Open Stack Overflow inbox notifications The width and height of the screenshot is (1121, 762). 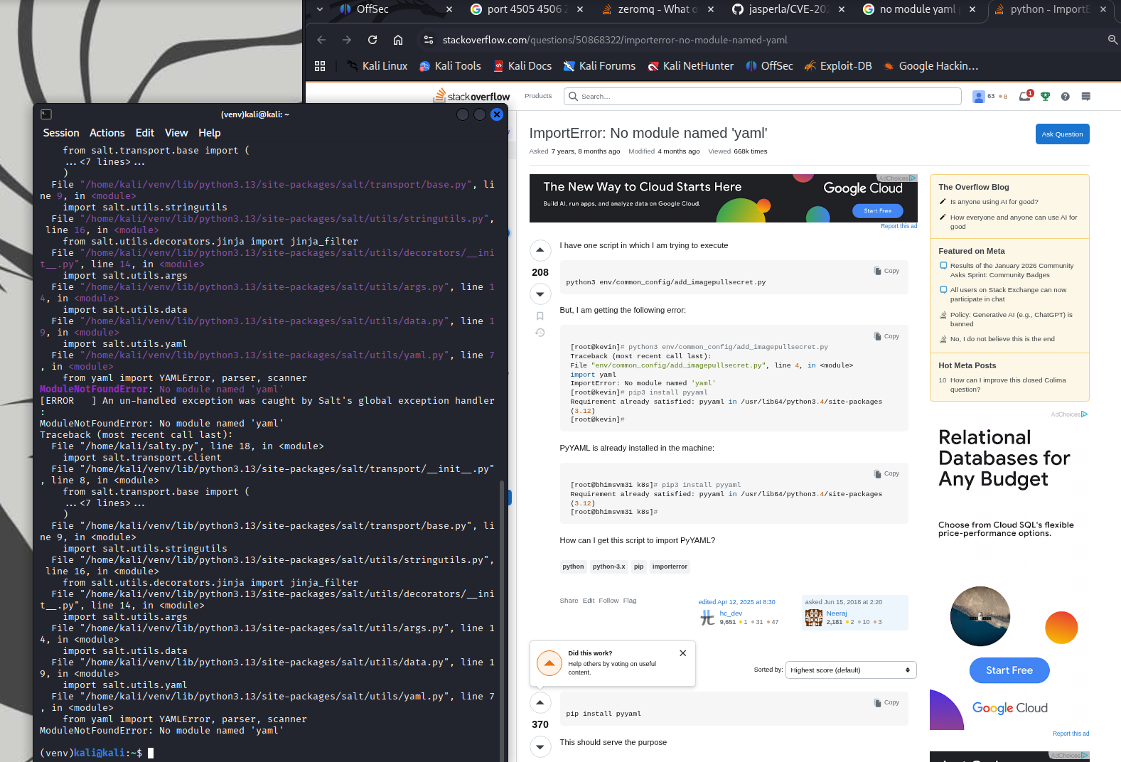(1024, 97)
